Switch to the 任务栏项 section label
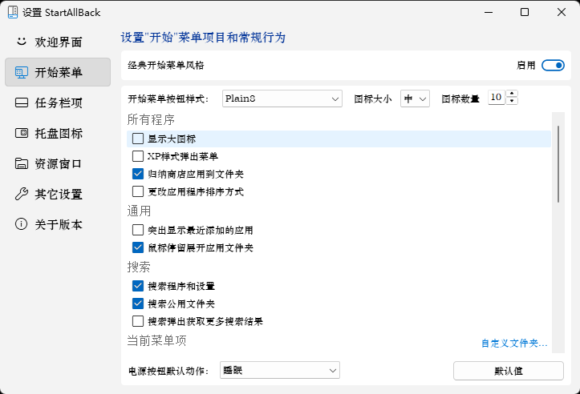This screenshot has height=394, width=580. click(59, 103)
